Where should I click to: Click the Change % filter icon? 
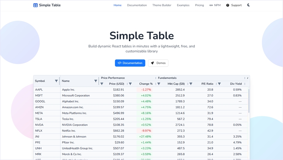click(x=131, y=84)
